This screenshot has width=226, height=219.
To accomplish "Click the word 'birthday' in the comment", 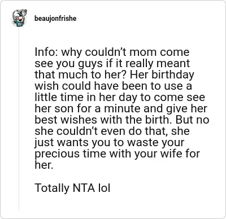I will coord(173,75).
